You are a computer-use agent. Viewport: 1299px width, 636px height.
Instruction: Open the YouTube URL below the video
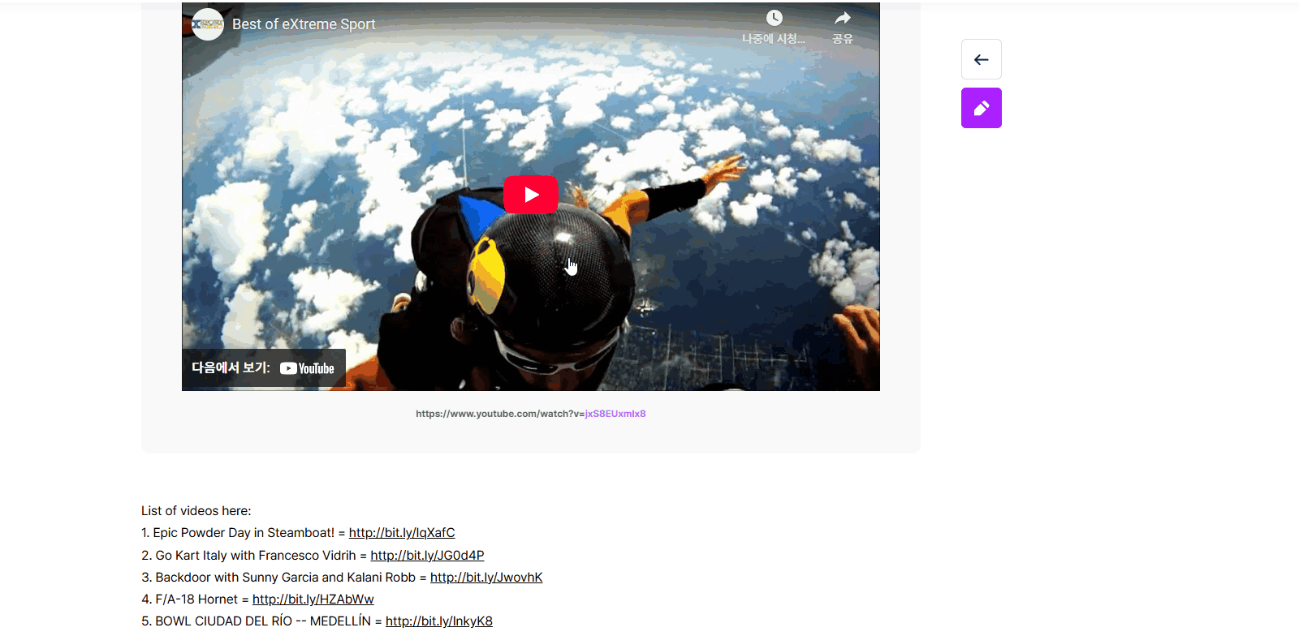pos(531,414)
